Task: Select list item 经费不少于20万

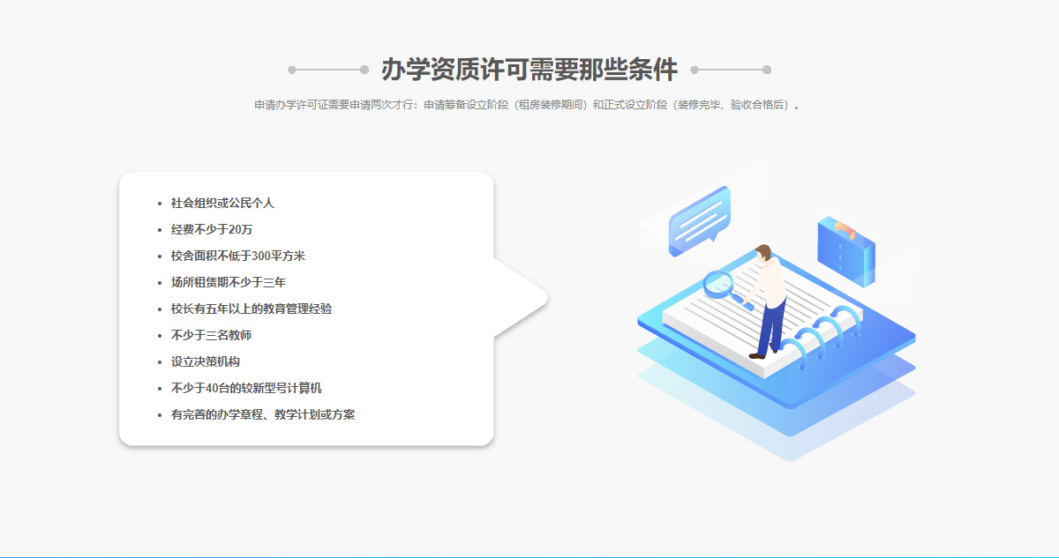Action: click(212, 229)
